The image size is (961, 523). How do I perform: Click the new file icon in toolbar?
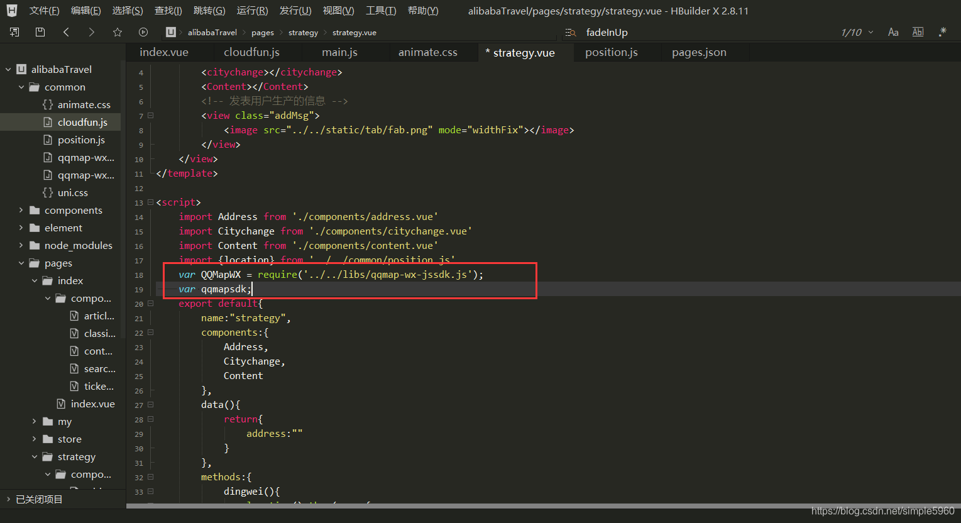click(14, 32)
